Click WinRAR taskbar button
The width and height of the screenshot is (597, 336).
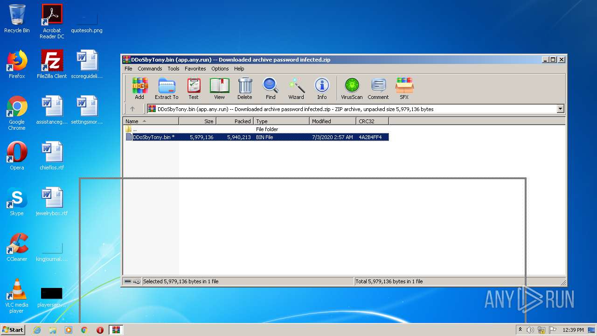[116, 330]
